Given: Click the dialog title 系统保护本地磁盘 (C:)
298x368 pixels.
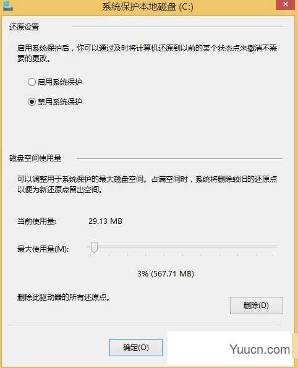Looking at the screenshot, I should [148, 7].
